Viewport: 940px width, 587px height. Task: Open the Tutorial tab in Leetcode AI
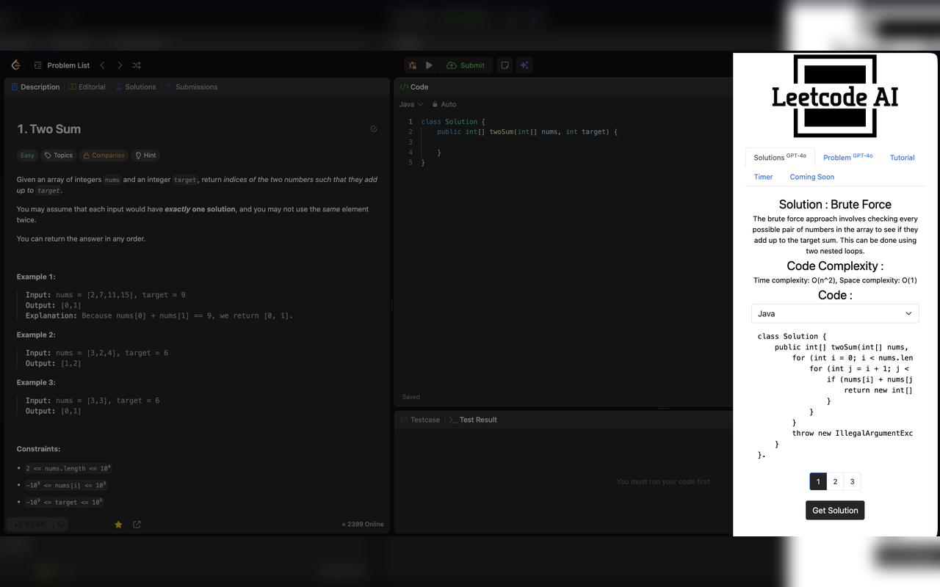903,158
